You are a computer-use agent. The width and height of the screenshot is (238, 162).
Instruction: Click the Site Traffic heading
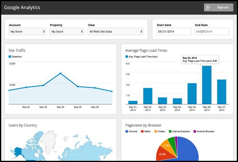[17, 50]
